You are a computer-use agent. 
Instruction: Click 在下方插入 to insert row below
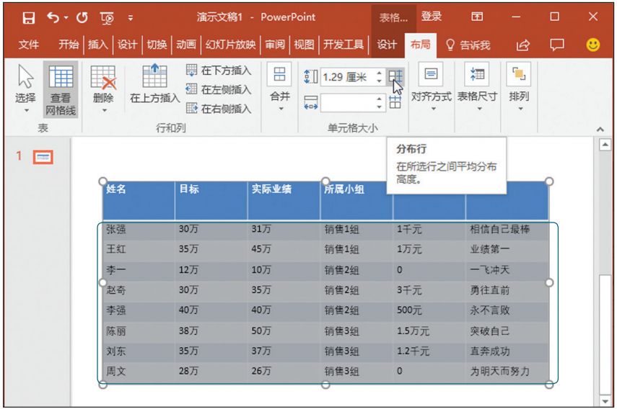[x=219, y=71]
